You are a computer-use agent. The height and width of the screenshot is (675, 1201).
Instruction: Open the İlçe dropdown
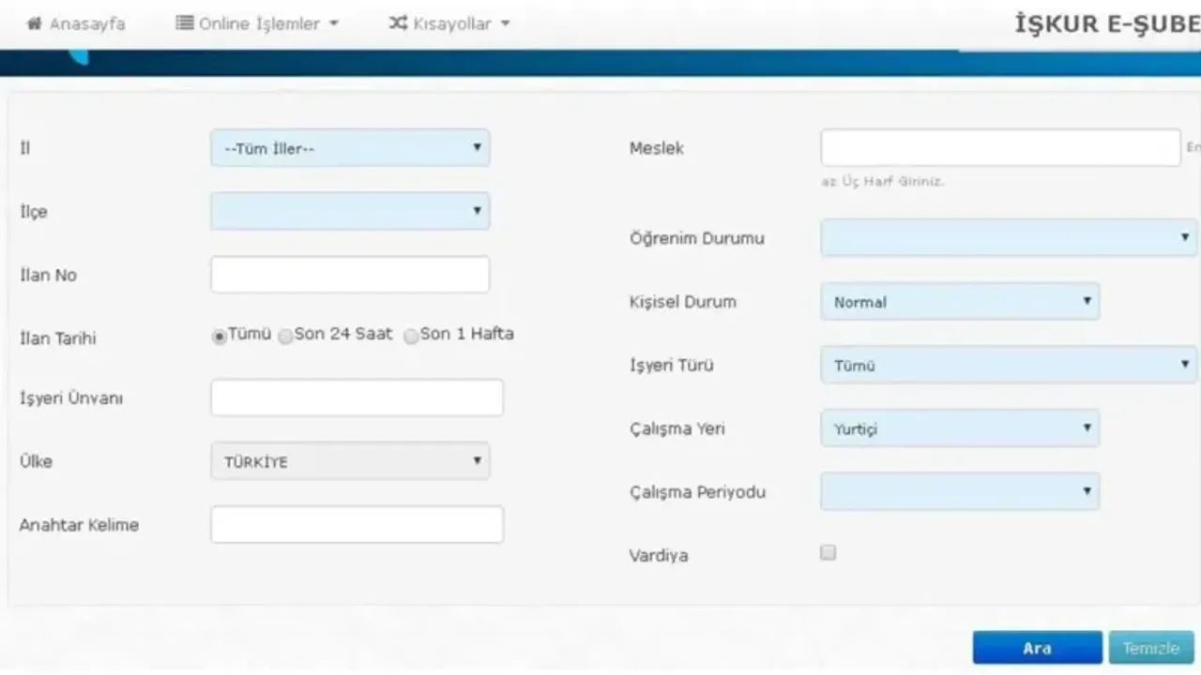tap(350, 211)
